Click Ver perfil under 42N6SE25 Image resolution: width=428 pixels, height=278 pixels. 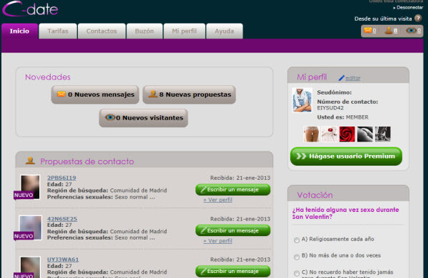pos(218,241)
